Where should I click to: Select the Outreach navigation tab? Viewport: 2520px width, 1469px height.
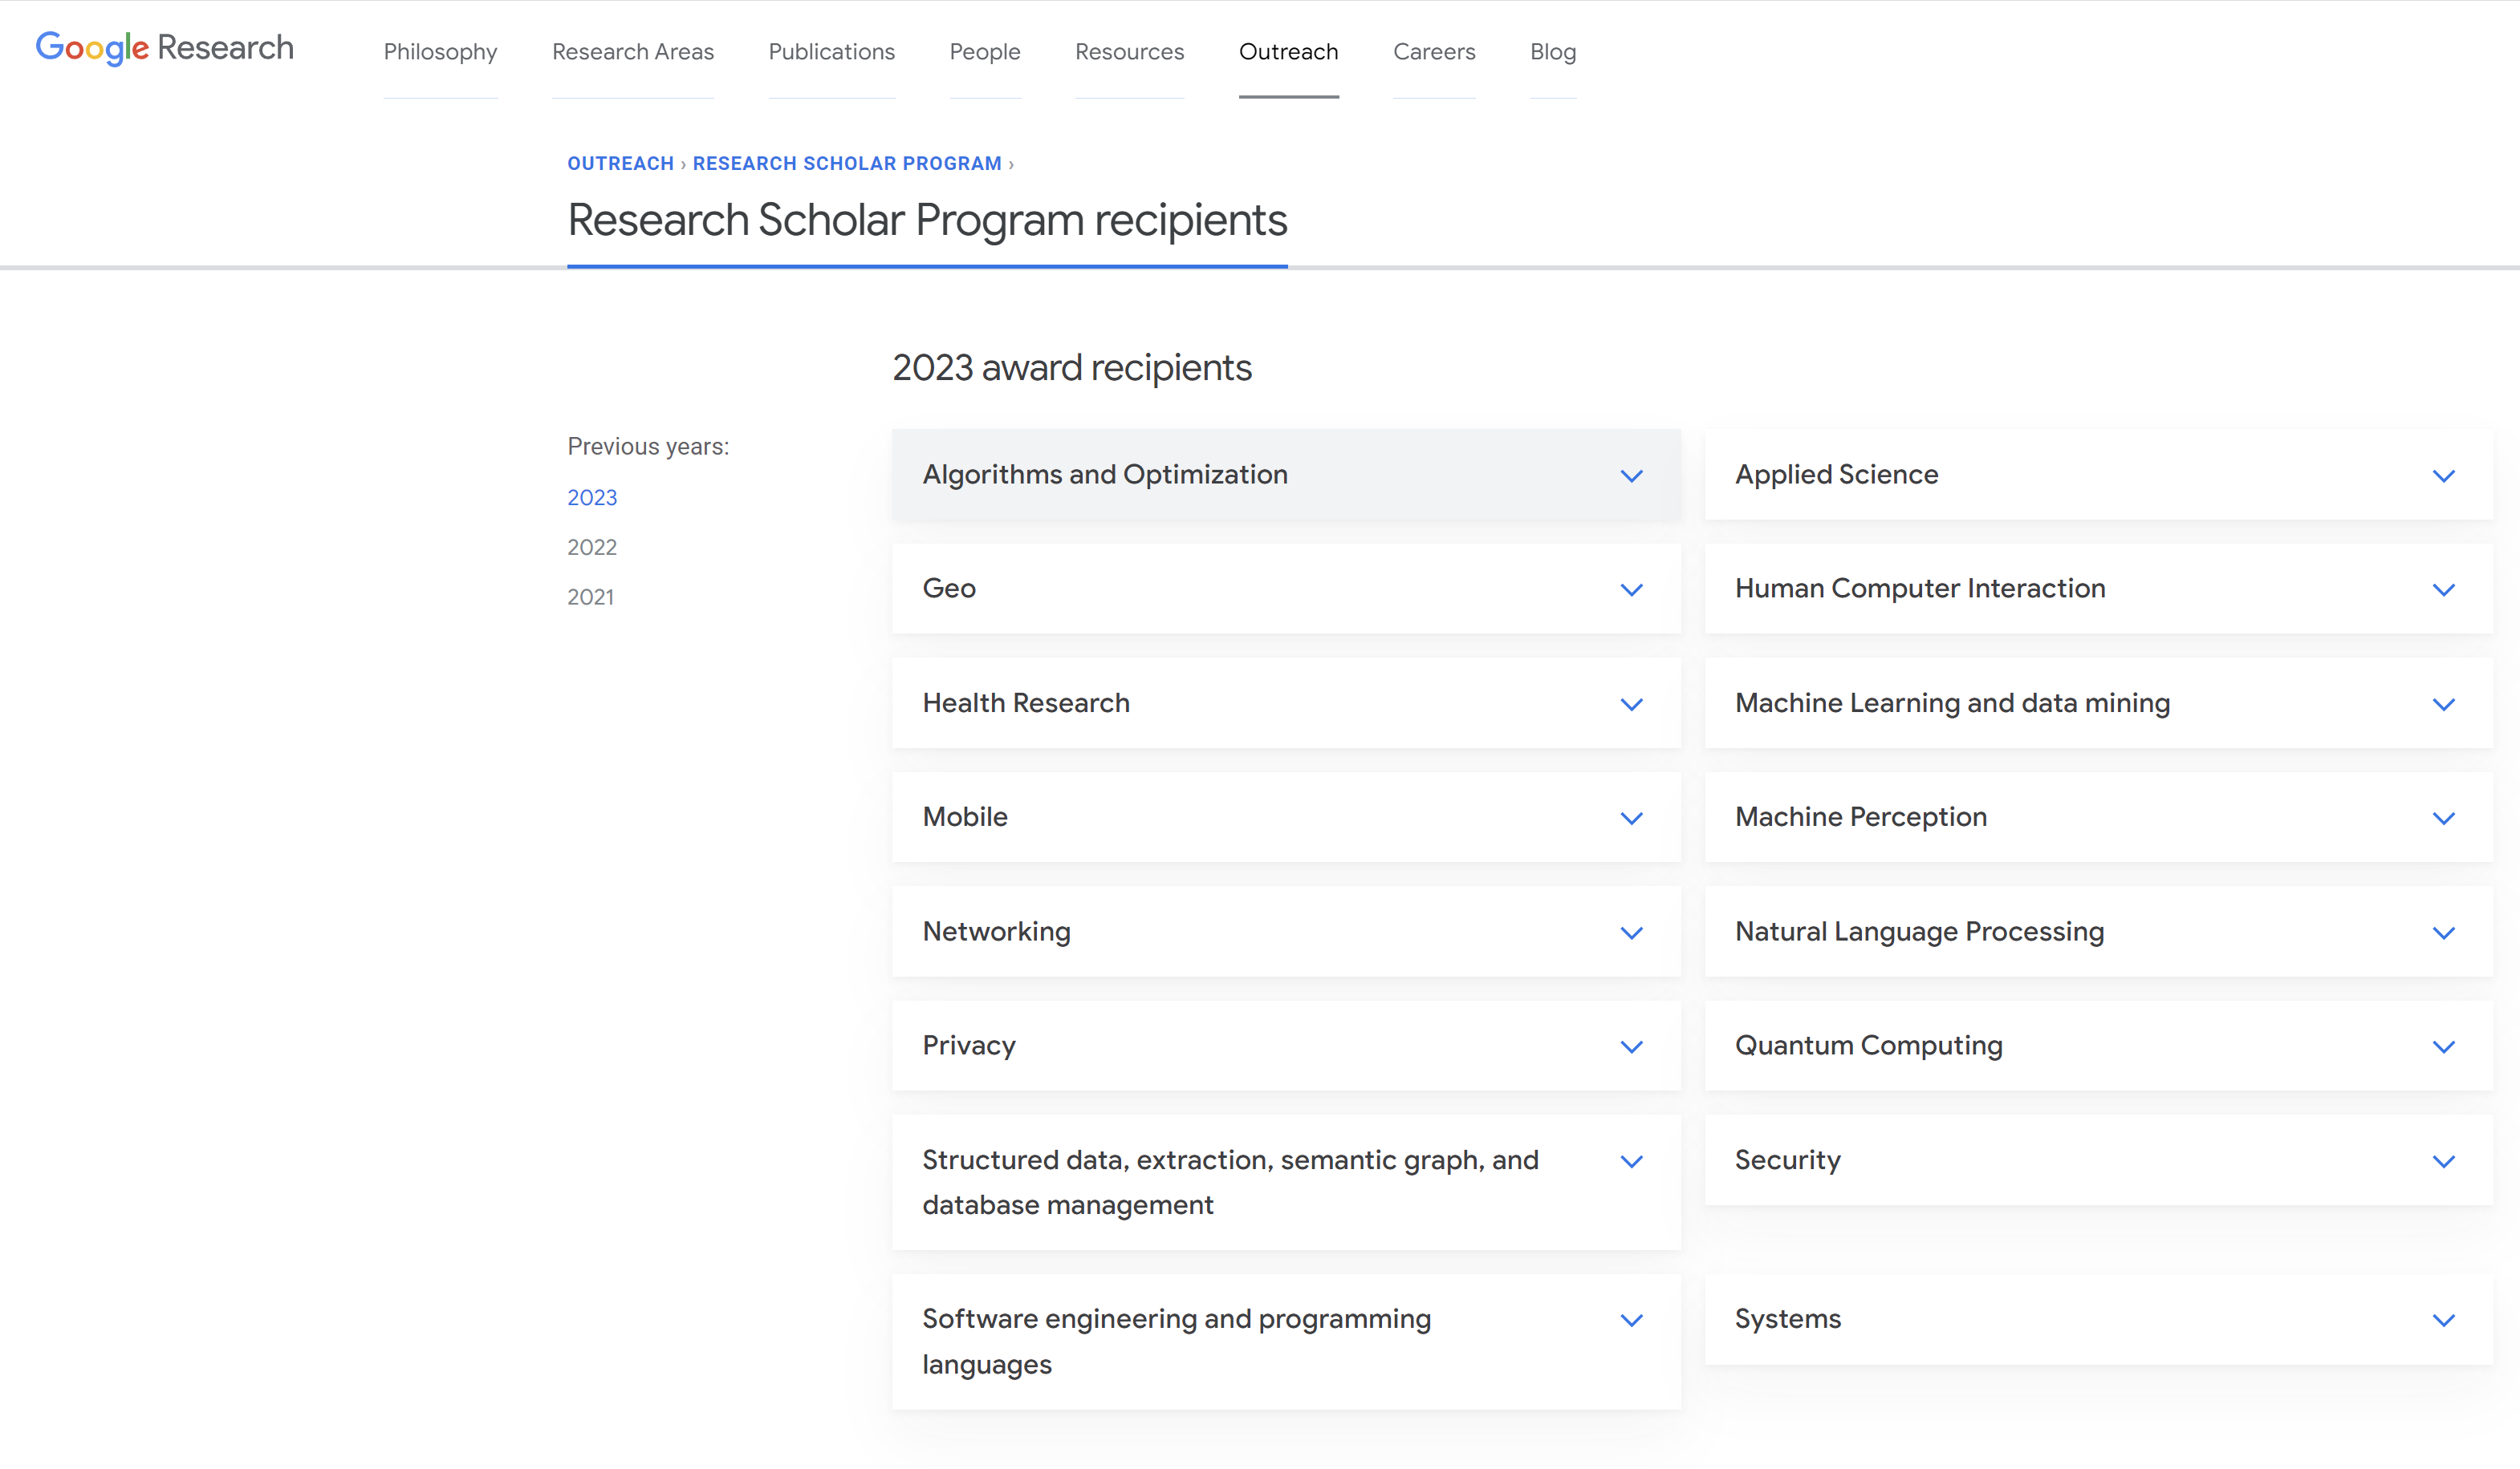[1288, 52]
